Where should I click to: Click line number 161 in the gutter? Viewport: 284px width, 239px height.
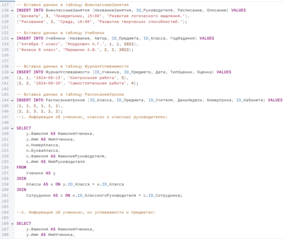5,195
